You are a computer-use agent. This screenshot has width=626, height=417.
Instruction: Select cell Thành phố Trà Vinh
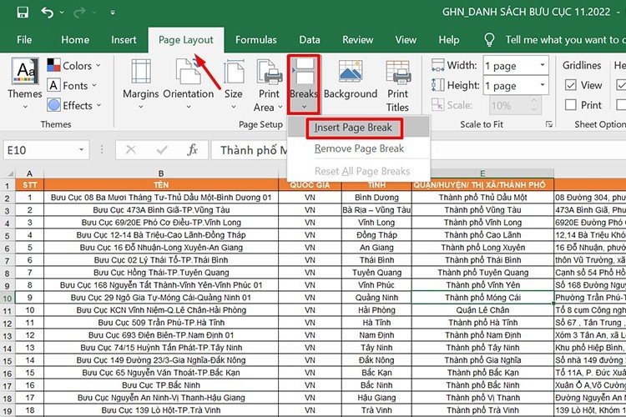point(482,410)
